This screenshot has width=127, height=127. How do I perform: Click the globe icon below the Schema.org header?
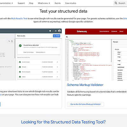pyautogui.click(x=67, y=37)
